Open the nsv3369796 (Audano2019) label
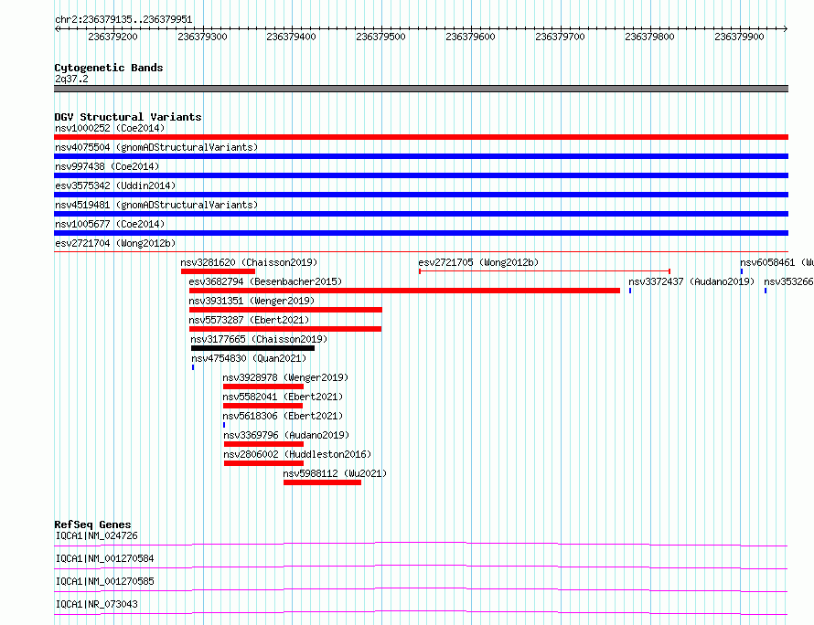The height and width of the screenshot is (625, 814). tap(286, 435)
